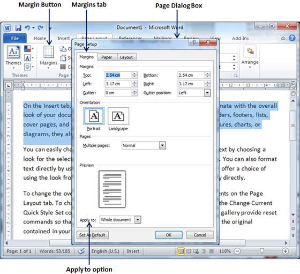Open the Apply to dropdown
Image resolution: width=300 pixels, height=274 pixels.
[x=138, y=220]
